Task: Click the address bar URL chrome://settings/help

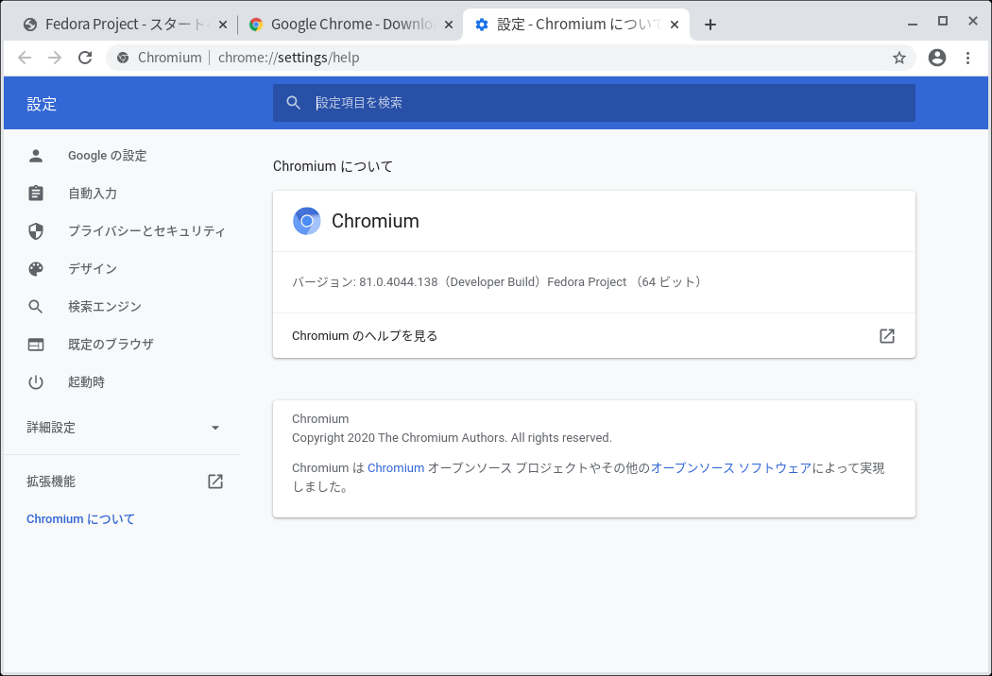Action: click(288, 58)
